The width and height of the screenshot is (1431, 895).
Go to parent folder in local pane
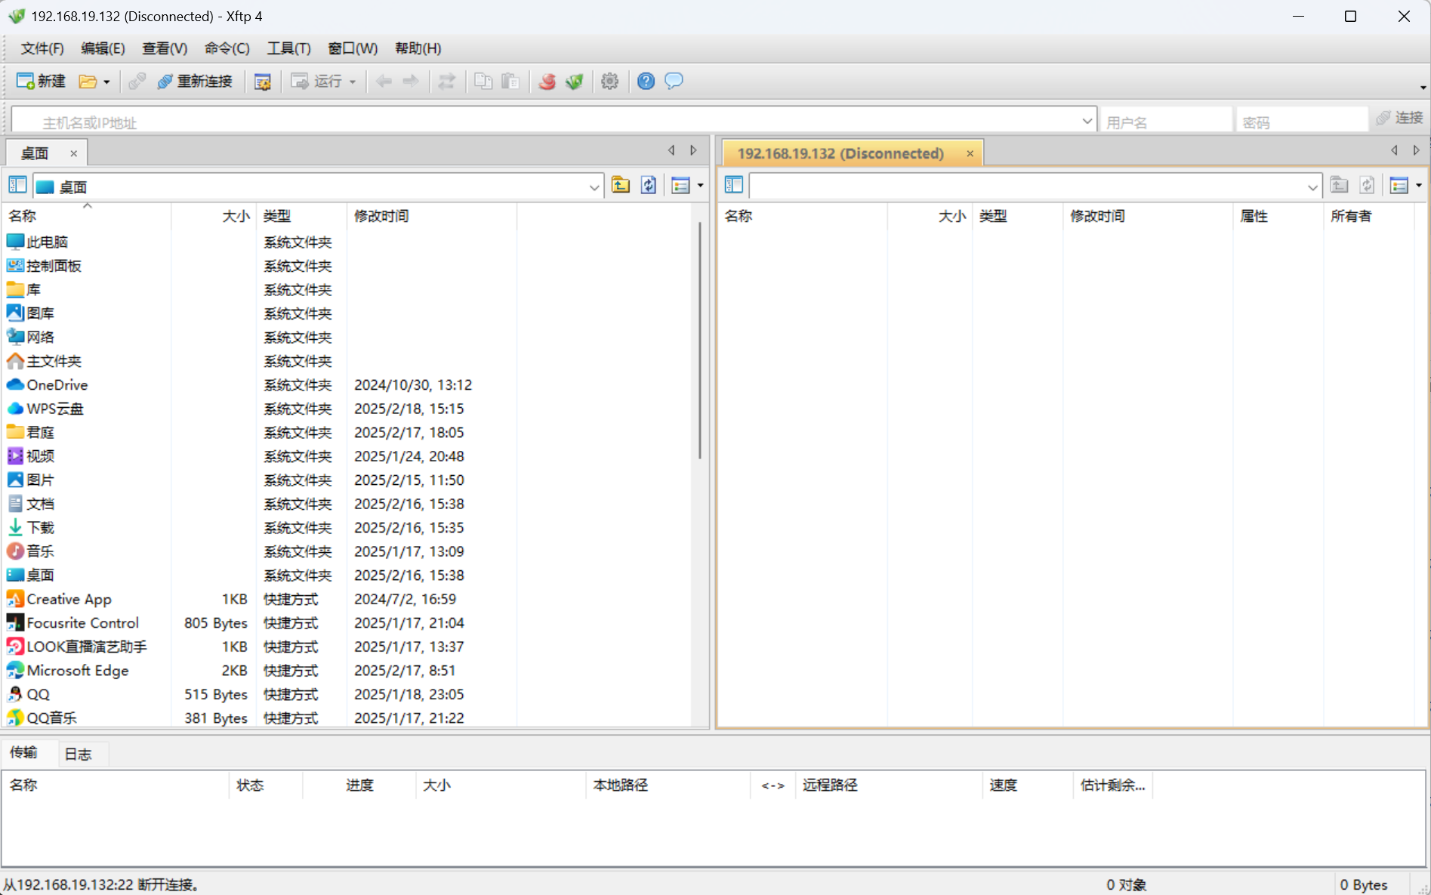point(621,185)
